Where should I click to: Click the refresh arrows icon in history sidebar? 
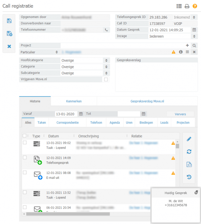point(189,151)
